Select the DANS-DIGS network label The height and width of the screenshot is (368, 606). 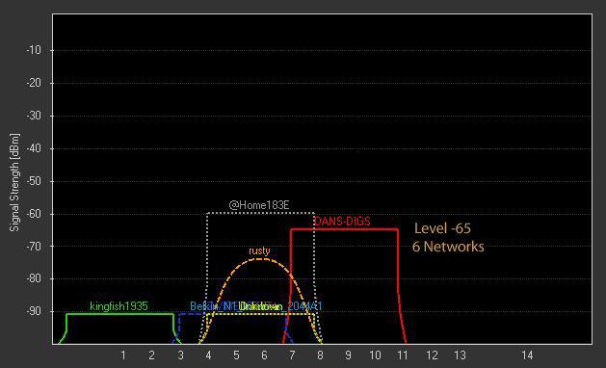coord(342,222)
